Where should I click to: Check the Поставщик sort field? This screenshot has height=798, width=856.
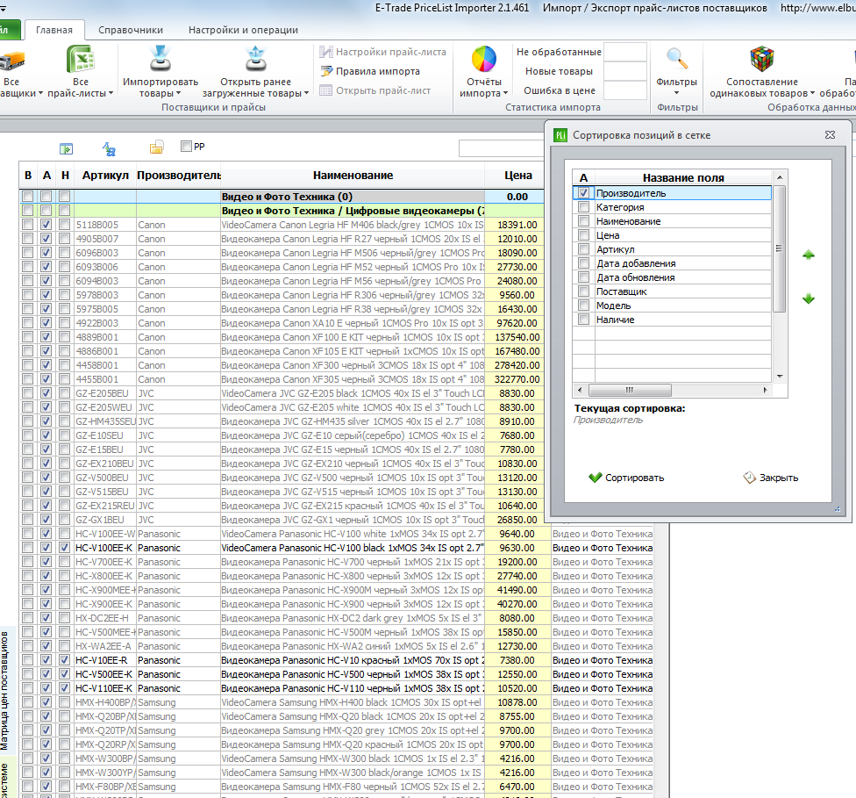tap(583, 291)
